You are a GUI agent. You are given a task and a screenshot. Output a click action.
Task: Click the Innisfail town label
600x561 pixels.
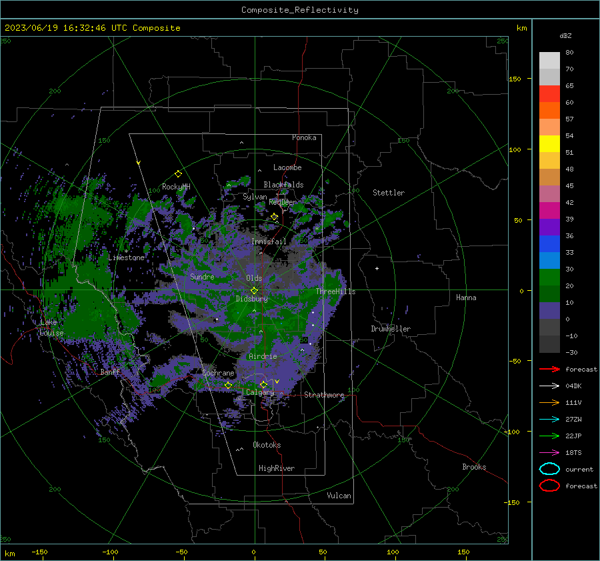[269, 241]
